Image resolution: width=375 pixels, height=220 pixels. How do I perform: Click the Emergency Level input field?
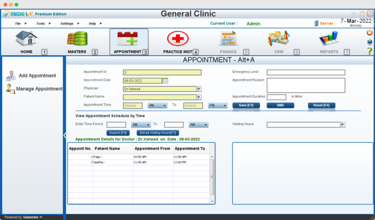pyautogui.click(x=306, y=72)
